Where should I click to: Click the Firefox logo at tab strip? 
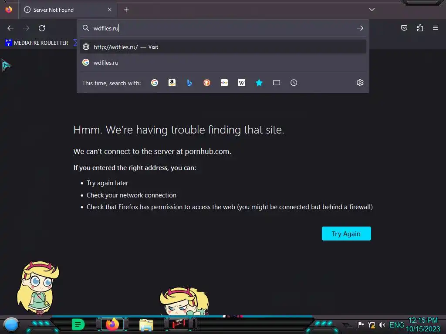point(9,10)
